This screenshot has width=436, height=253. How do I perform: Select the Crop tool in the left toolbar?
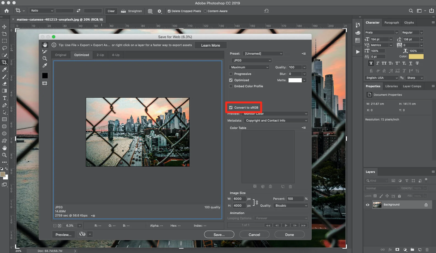tap(4, 62)
